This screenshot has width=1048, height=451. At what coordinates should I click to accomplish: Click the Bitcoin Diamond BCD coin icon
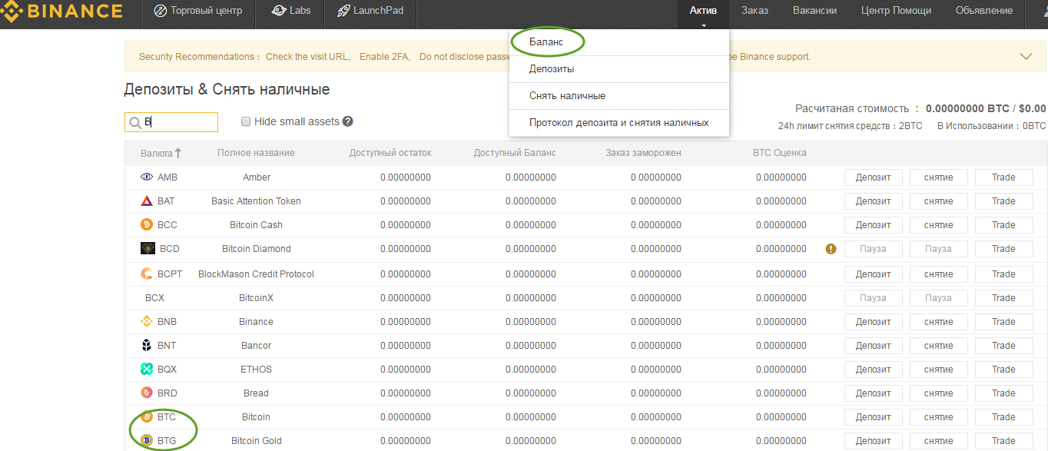148,249
